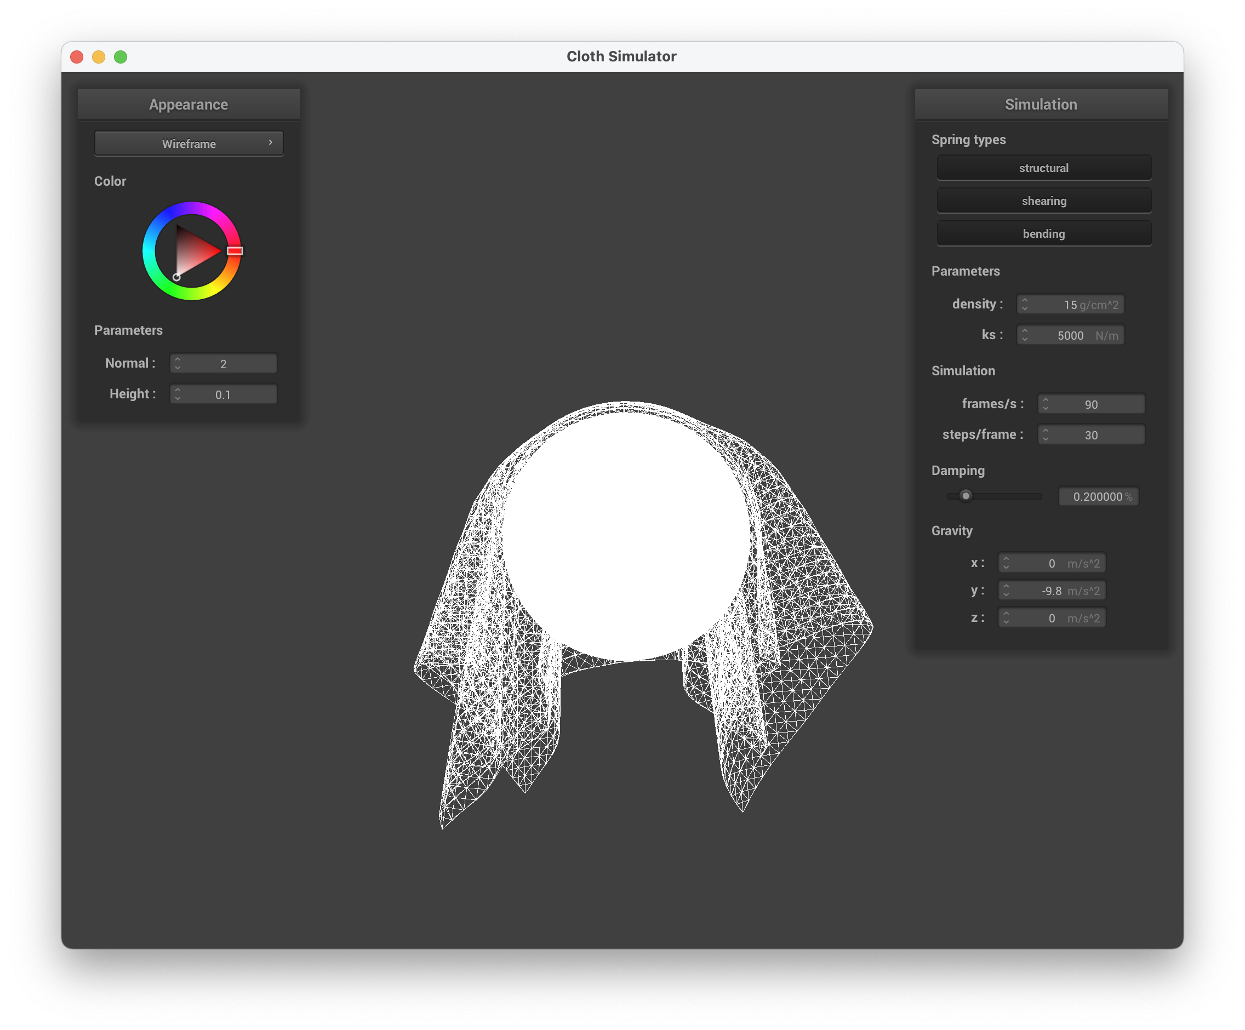The width and height of the screenshot is (1245, 1030).
Task: Click the gravity y value field
Action: point(1052,591)
